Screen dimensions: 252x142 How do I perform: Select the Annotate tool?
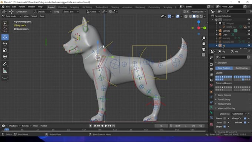coord(5,64)
